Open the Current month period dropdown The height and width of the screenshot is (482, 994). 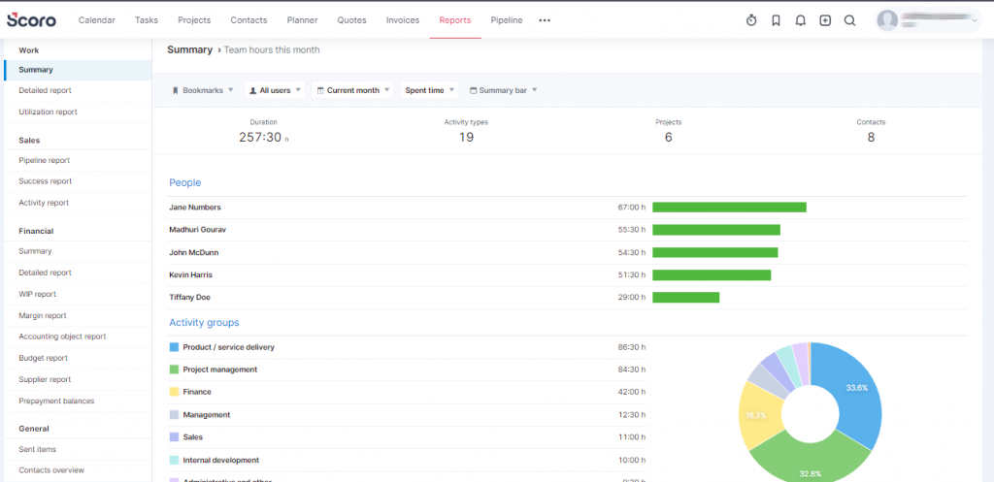(x=352, y=90)
